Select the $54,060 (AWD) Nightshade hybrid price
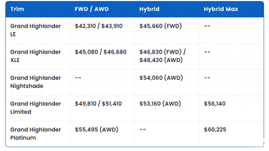 pos(161,78)
